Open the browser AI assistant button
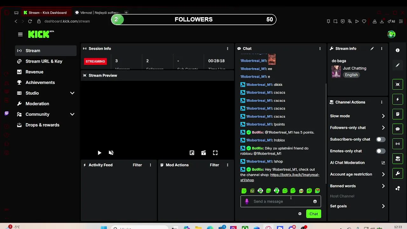This screenshot has height=229, width=407. pyautogui.click(x=391, y=21)
